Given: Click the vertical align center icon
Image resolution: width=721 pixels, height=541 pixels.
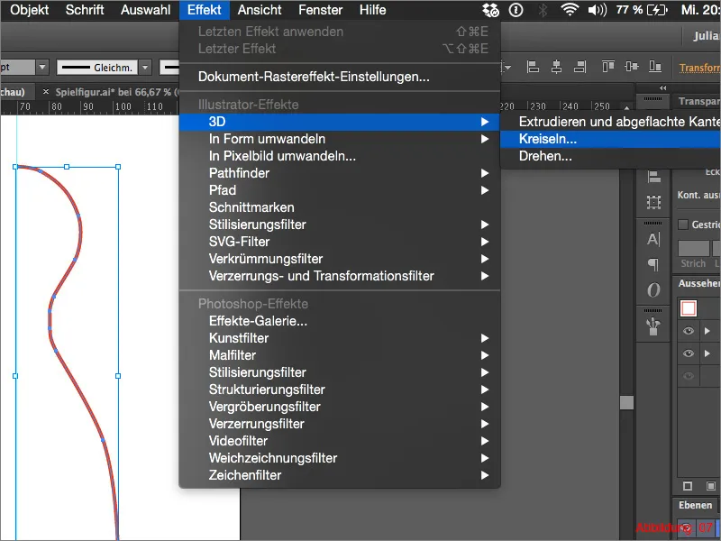Looking at the screenshot, I should (632, 67).
